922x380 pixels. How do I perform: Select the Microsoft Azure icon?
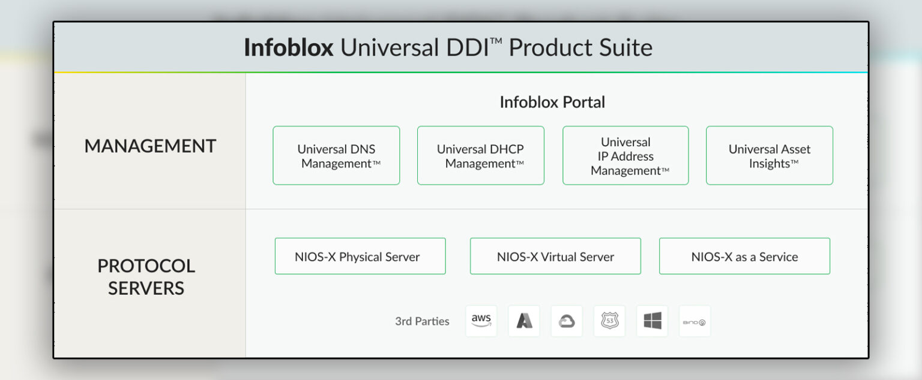click(x=523, y=321)
